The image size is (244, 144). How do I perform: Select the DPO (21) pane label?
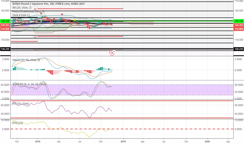[18, 123]
